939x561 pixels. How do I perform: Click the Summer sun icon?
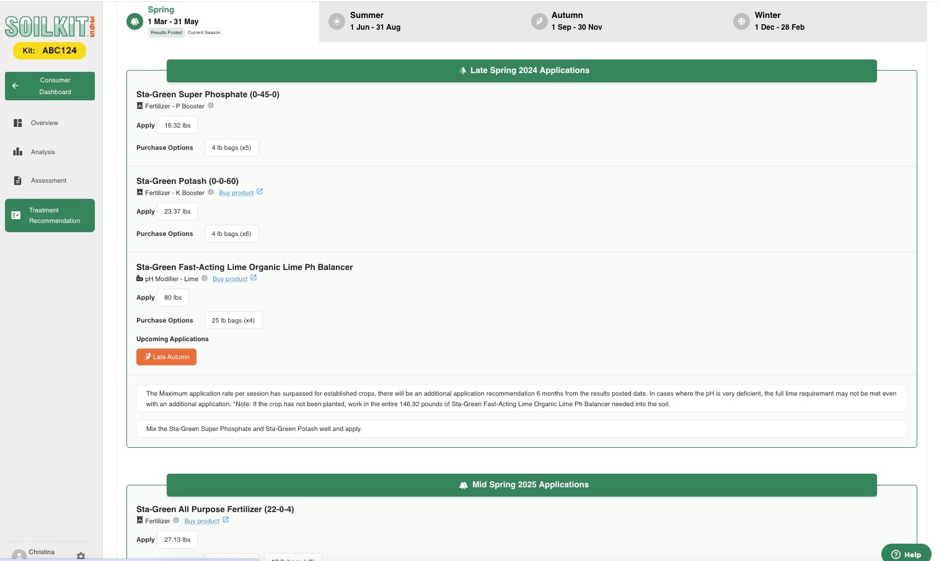point(337,21)
